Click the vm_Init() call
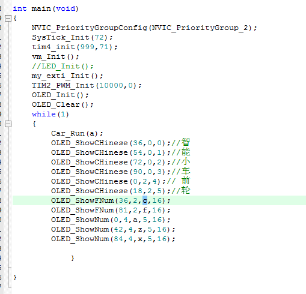 (x=55, y=56)
